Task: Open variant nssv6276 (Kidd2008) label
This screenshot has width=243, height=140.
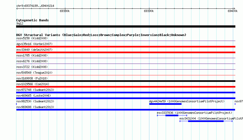Action: click(32, 61)
